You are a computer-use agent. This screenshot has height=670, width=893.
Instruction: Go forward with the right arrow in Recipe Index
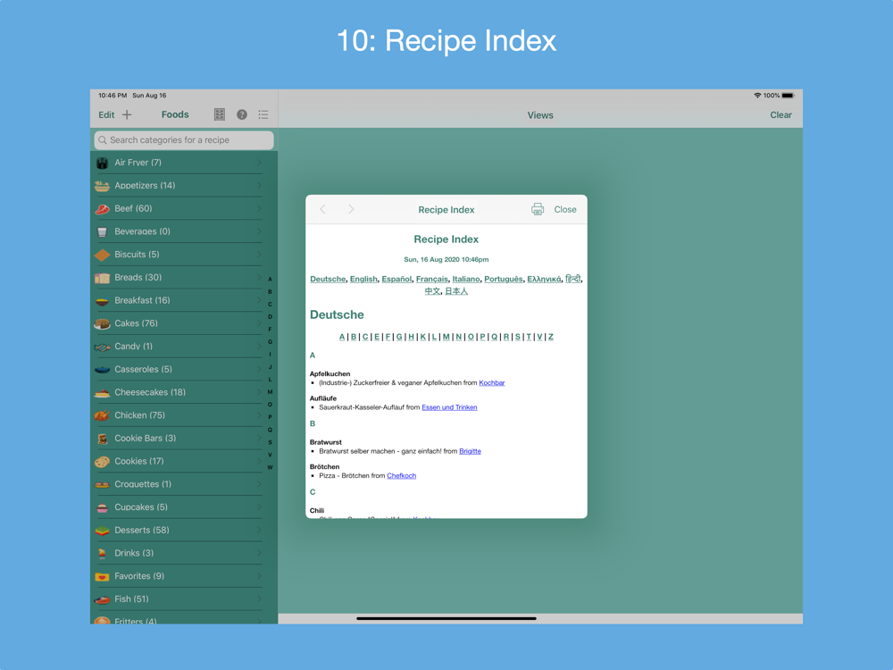[x=351, y=209]
